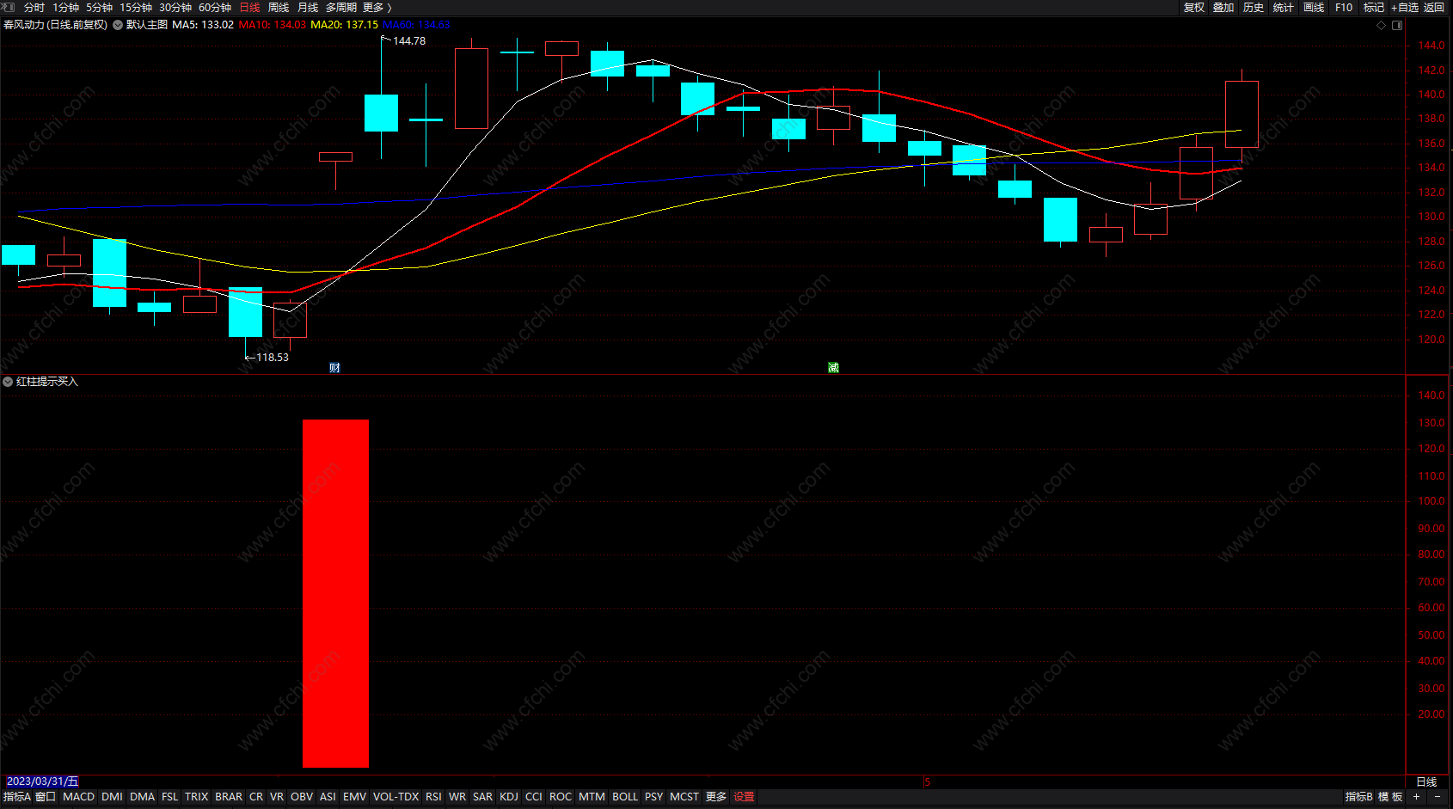
Task: Click the date label 2023/03/31/五
Action: [x=42, y=781]
